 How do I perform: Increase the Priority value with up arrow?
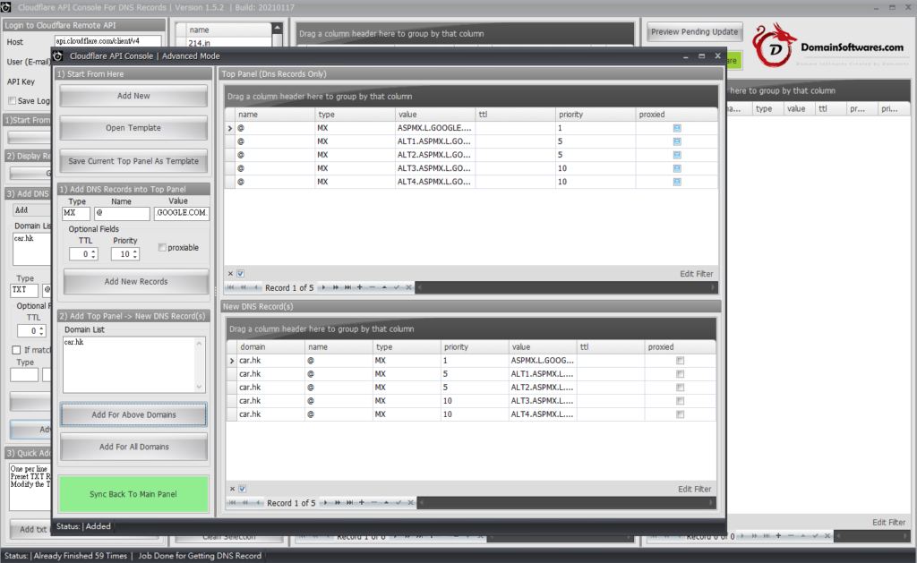[x=135, y=251]
